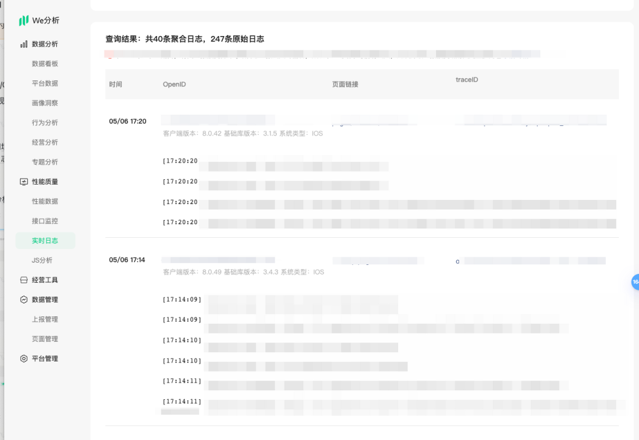Click the traceID column header
Screen dimensions: 639x440
[x=467, y=80]
